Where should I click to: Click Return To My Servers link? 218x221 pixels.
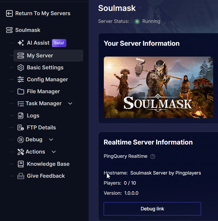[x=43, y=13]
